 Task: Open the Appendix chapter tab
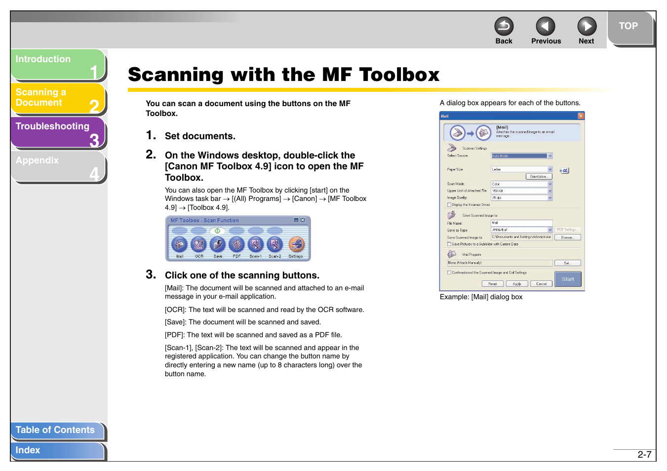pos(58,167)
